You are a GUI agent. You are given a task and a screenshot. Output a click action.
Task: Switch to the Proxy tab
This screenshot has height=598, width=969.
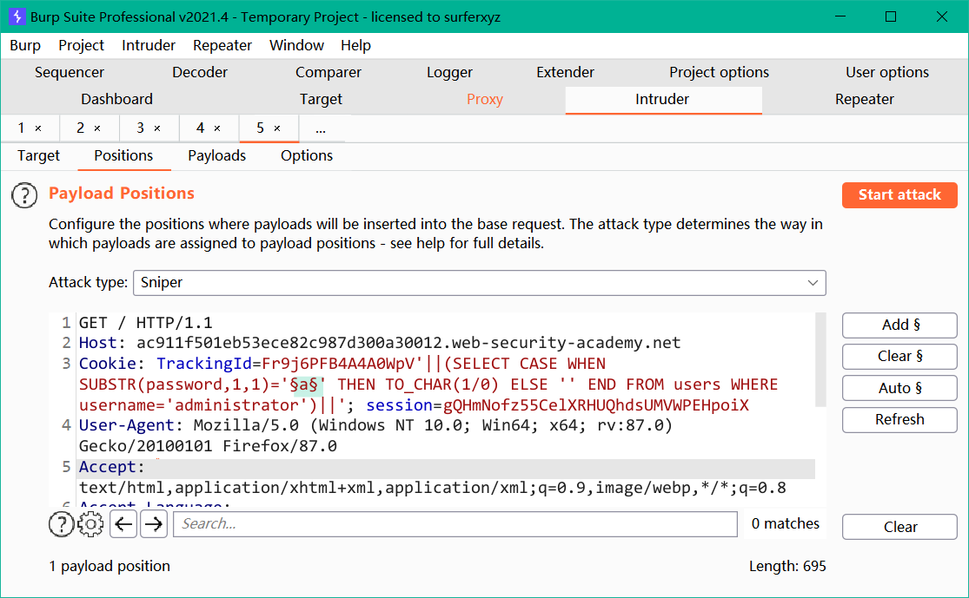(485, 99)
